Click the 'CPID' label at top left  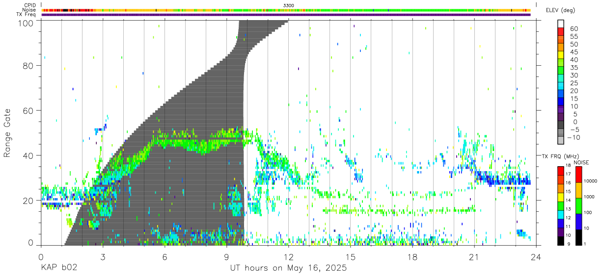[30, 5]
